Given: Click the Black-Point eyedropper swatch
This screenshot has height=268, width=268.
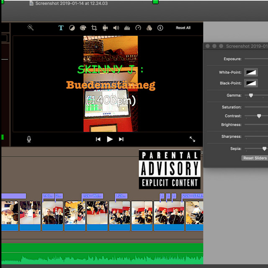Looking at the screenshot, I should click(251, 83).
